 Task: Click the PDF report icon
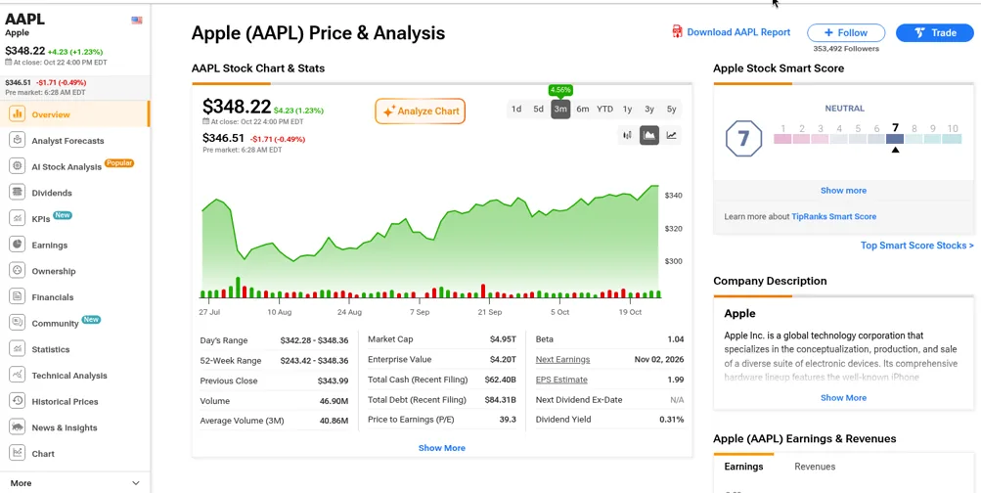tap(677, 32)
